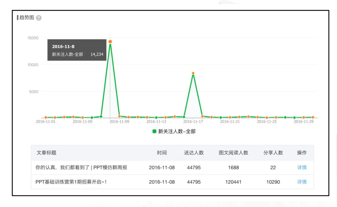
Task: Select the read count 1688
Action: [x=233, y=167]
